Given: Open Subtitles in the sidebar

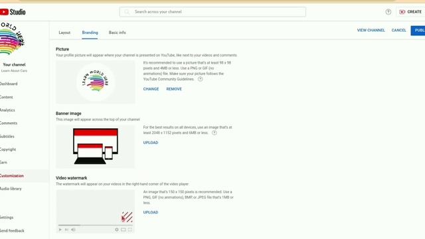Looking at the screenshot, I should 7,136.
